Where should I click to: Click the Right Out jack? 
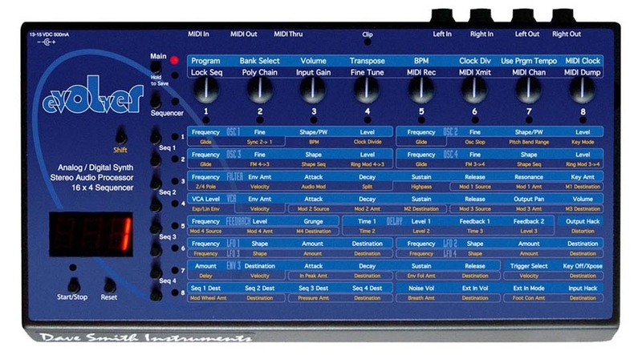[x=564, y=15]
